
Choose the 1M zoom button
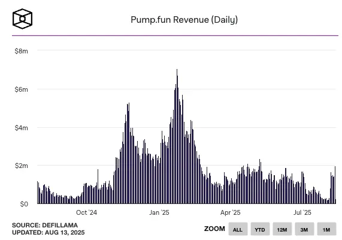(326, 229)
